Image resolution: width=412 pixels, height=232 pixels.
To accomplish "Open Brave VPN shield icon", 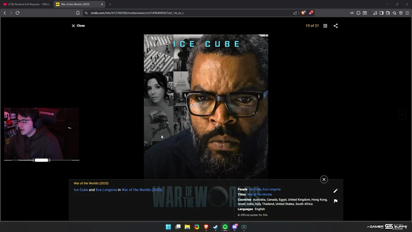I will (x=401, y=13).
